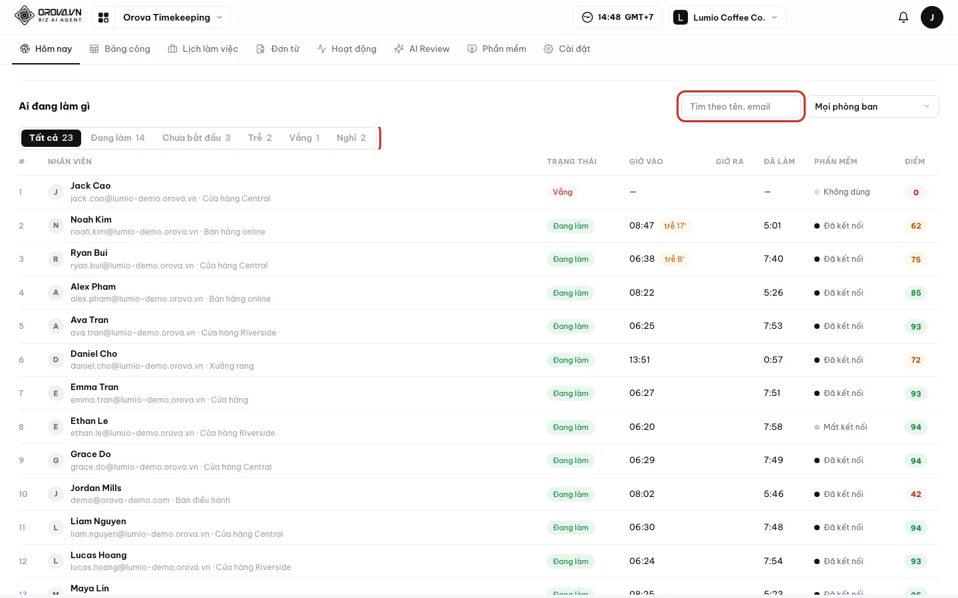Screen dimensions: 958x598
Task: Click Ryan Bui's avatar circle
Action: (x=56, y=259)
